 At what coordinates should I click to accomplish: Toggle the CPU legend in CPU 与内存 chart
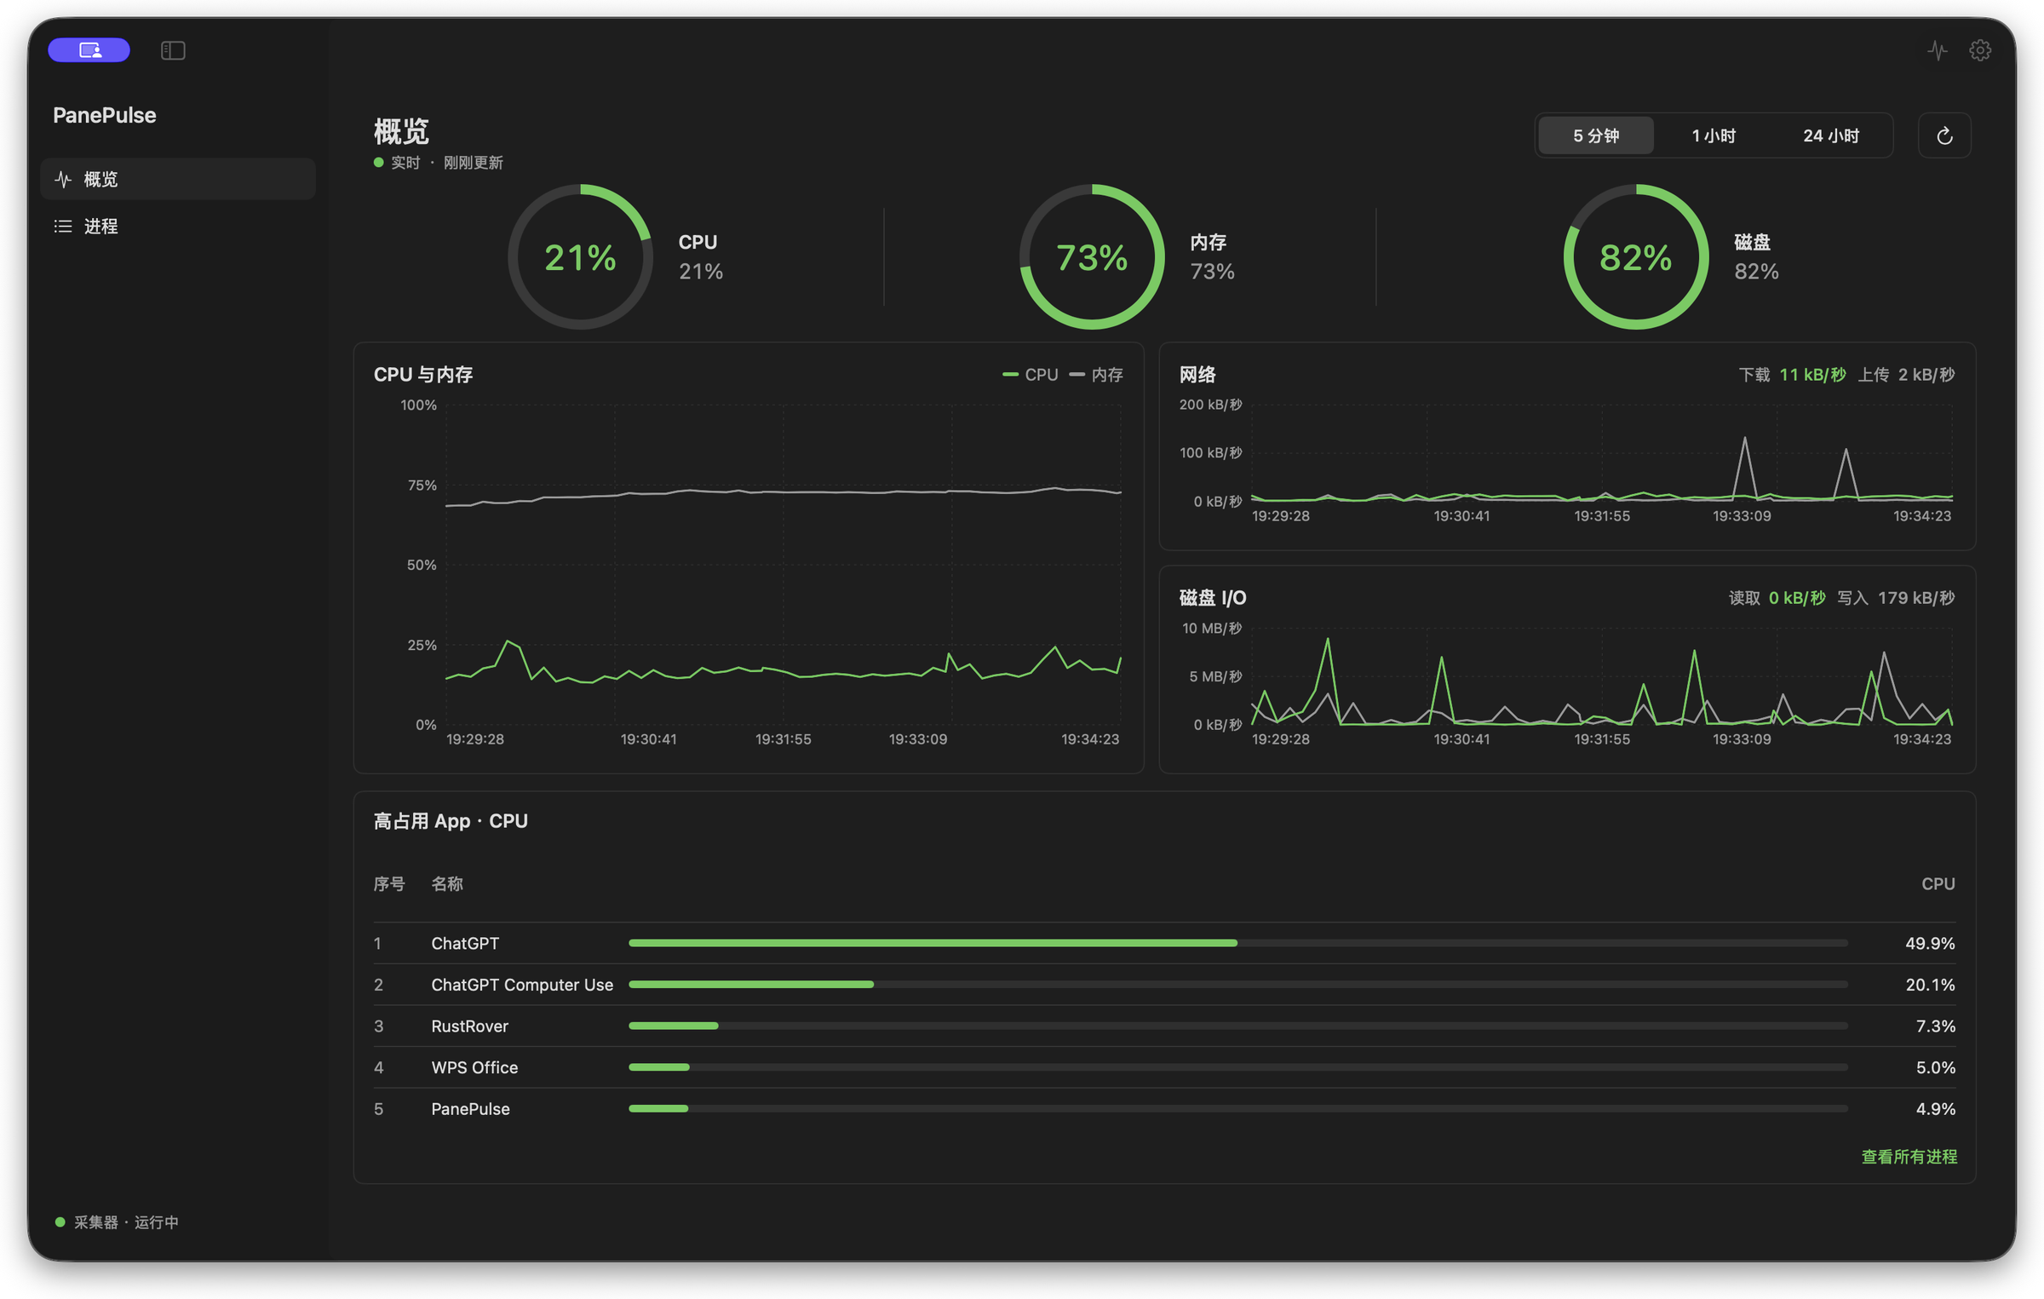click(1030, 374)
